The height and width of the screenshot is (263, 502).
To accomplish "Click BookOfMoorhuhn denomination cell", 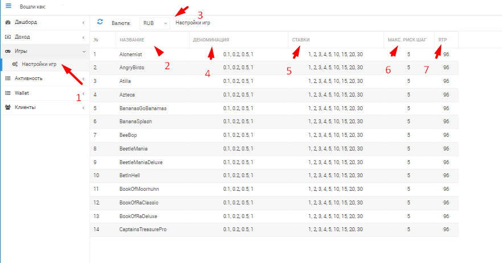I will [238, 189].
